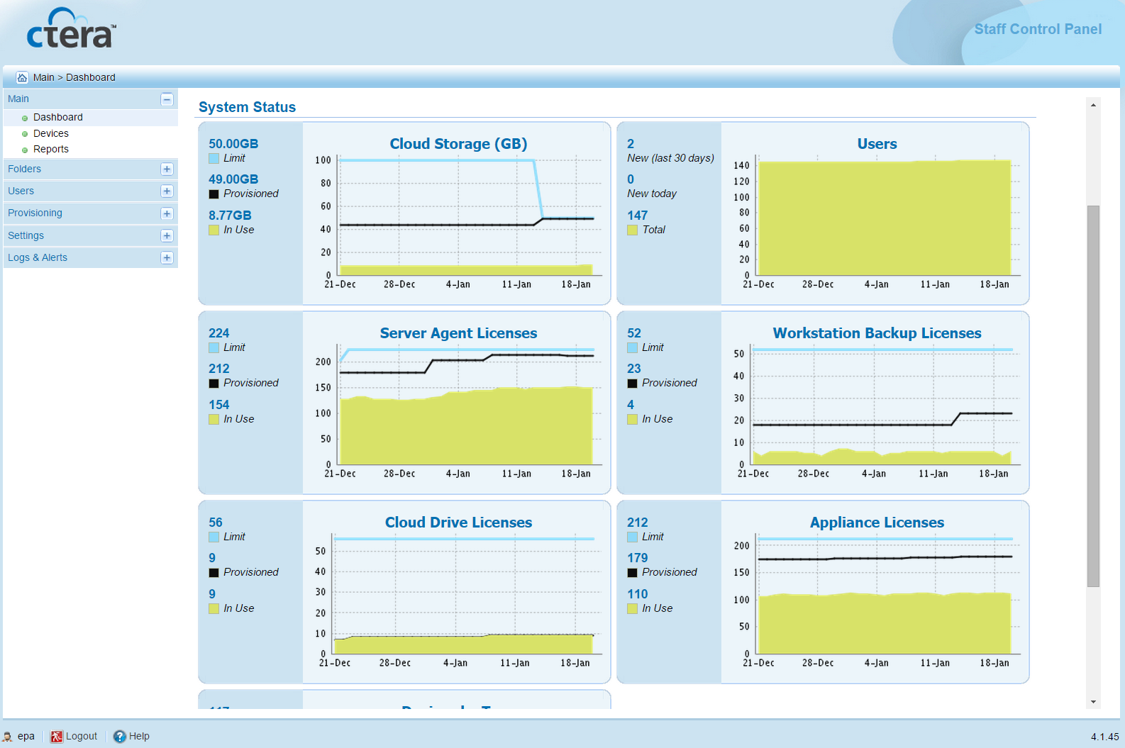This screenshot has height=748, width=1125.
Task: Select the Users menu header
Action: pyautogui.click(x=91, y=191)
